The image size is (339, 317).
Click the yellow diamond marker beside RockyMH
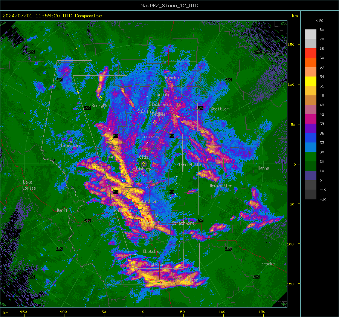[x=101, y=98]
